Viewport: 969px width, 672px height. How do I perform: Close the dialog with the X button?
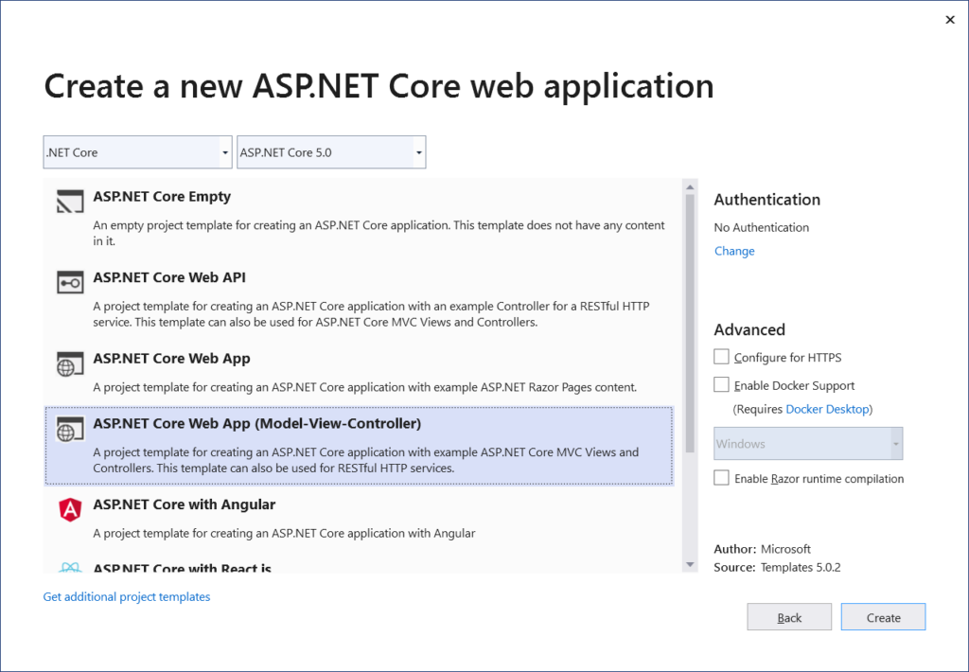click(950, 20)
